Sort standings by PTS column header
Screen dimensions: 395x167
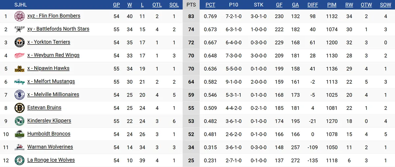191,5
